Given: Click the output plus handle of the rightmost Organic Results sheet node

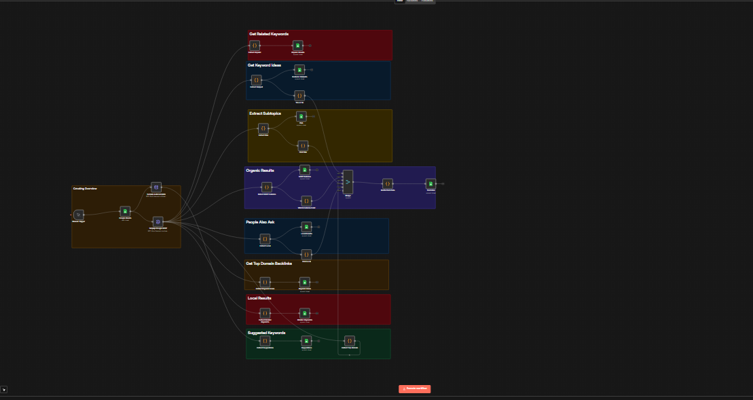Looking at the screenshot, I should click(443, 183).
